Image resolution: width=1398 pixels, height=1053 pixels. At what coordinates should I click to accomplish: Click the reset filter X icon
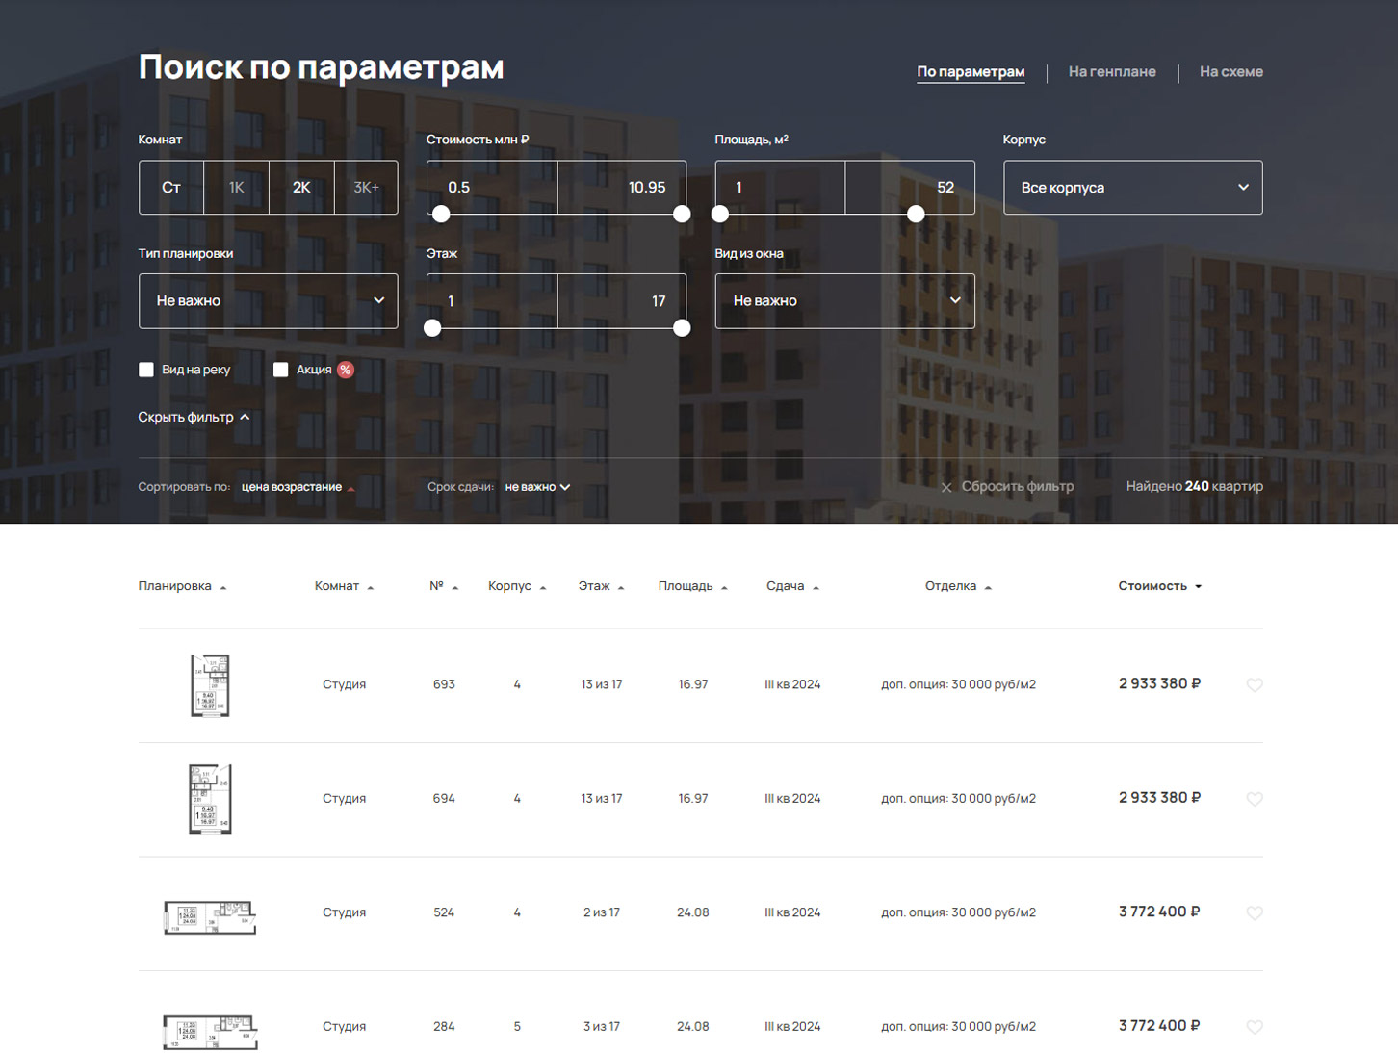(x=946, y=487)
